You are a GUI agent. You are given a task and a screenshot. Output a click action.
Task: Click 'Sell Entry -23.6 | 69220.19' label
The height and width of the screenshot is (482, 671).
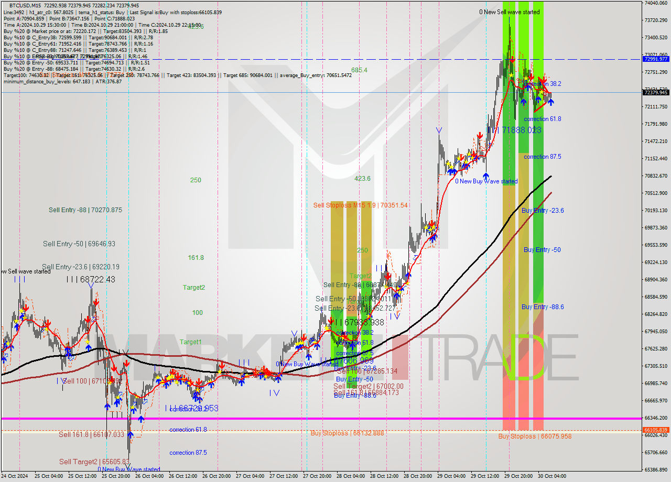point(81,267)
